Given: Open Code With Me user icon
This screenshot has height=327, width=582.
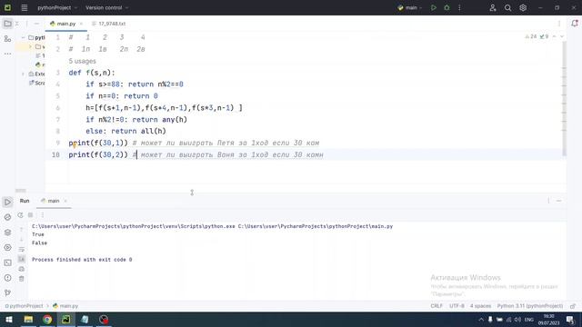Looking at the screenshot, I should pyautogui.click(x=493, y=7).
